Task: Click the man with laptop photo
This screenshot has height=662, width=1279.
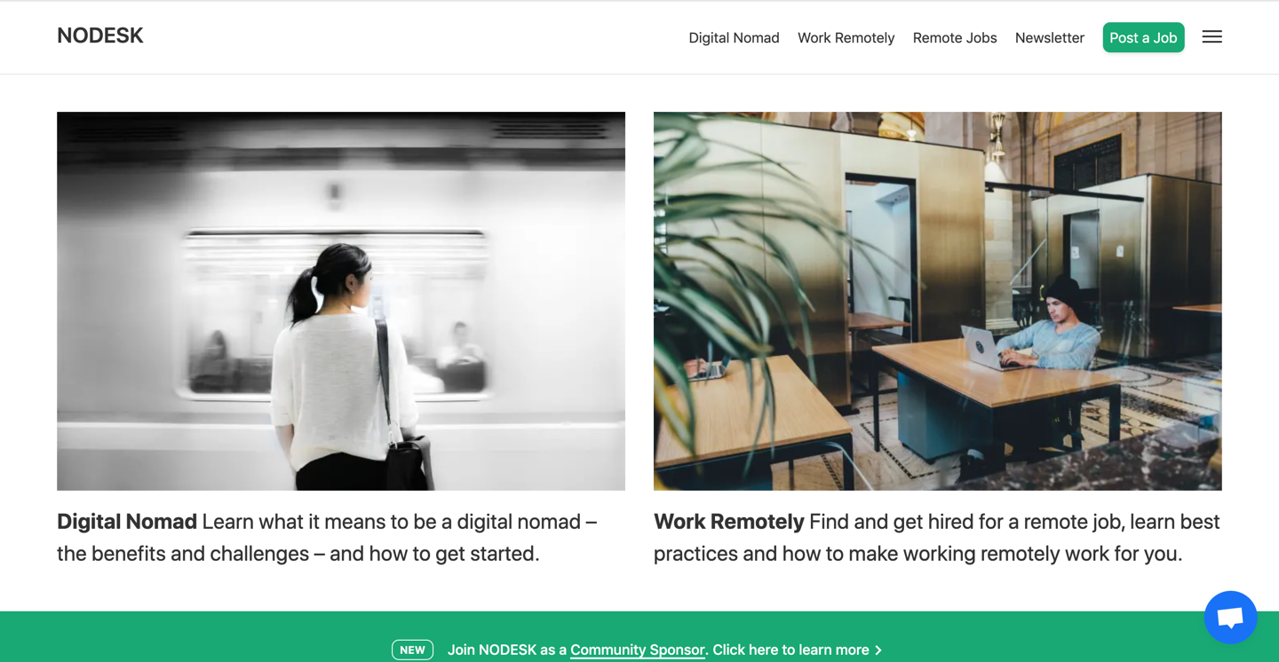Action: click(x=938, y=301)
